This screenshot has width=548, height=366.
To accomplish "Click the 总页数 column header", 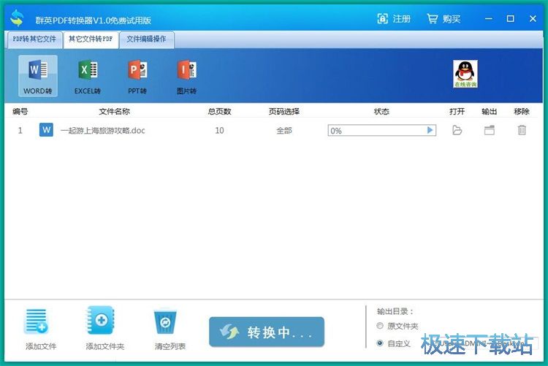I will (219, 111).
